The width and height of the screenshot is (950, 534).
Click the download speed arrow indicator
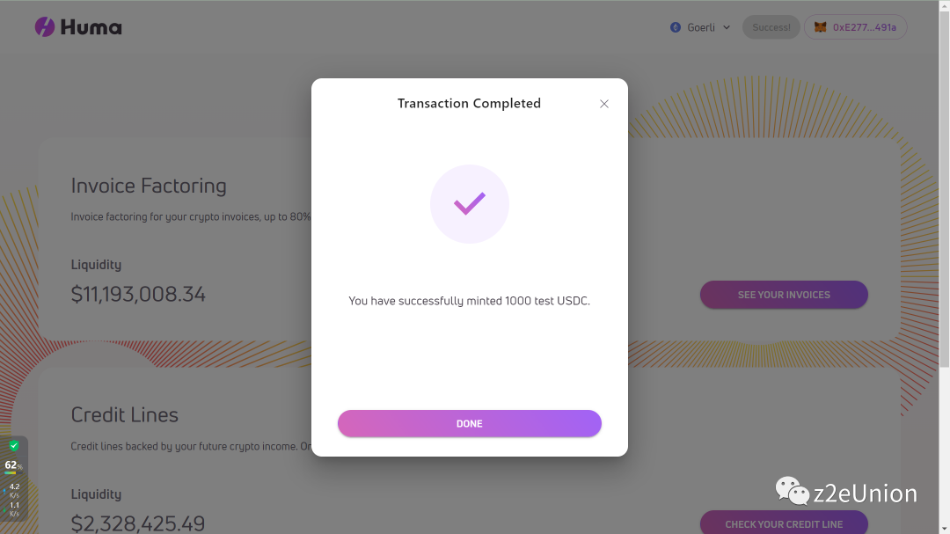click(4, 508)
